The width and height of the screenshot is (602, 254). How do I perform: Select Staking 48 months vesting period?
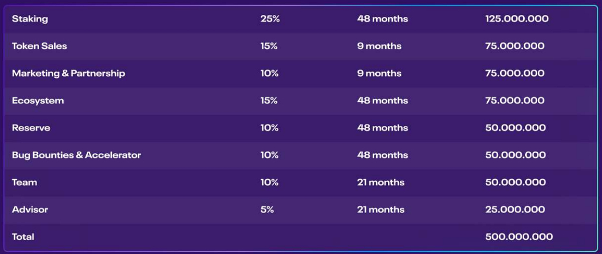382,19
